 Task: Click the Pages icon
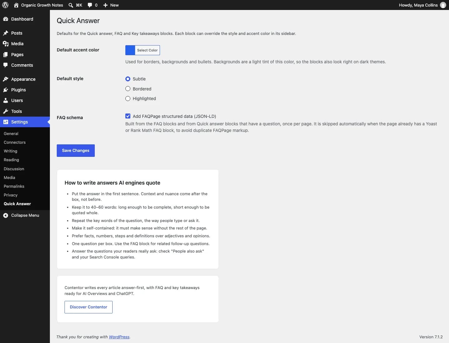(x=6, y=55)
